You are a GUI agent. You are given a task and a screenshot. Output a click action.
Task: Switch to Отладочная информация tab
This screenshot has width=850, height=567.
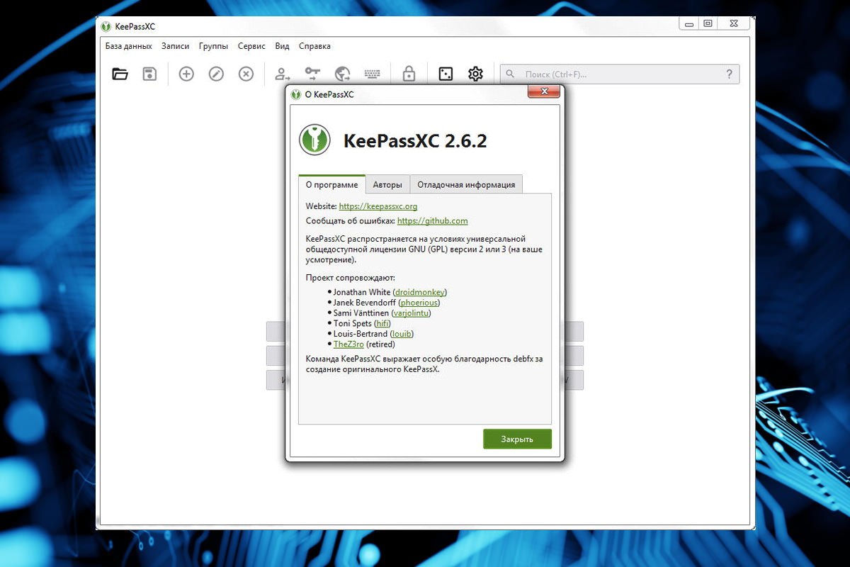(x=466, y=184)
